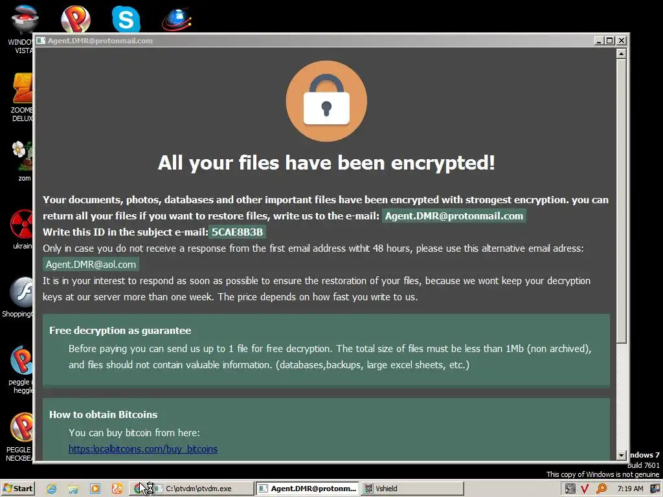Open the media player taskbar icon
The width and height of the screenshot is (663, 497).
tap(95, 489)
